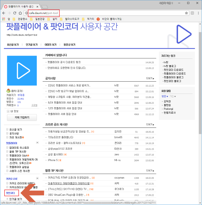Open the 일본관광 bookmark folder
Image resolution: width=202 pixels, height=205 pixels.
point(37,19)
